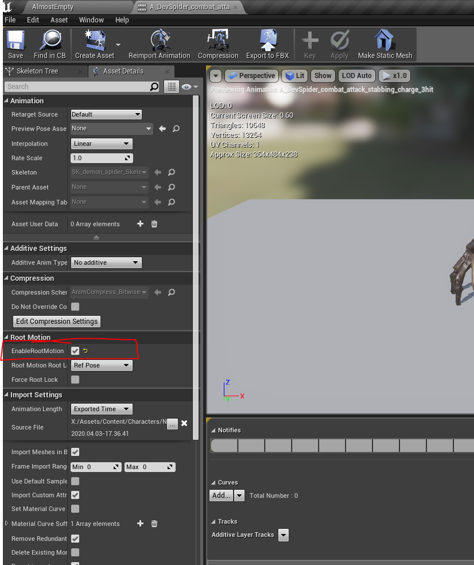Click the Export to FBX icon

(267, 41)
